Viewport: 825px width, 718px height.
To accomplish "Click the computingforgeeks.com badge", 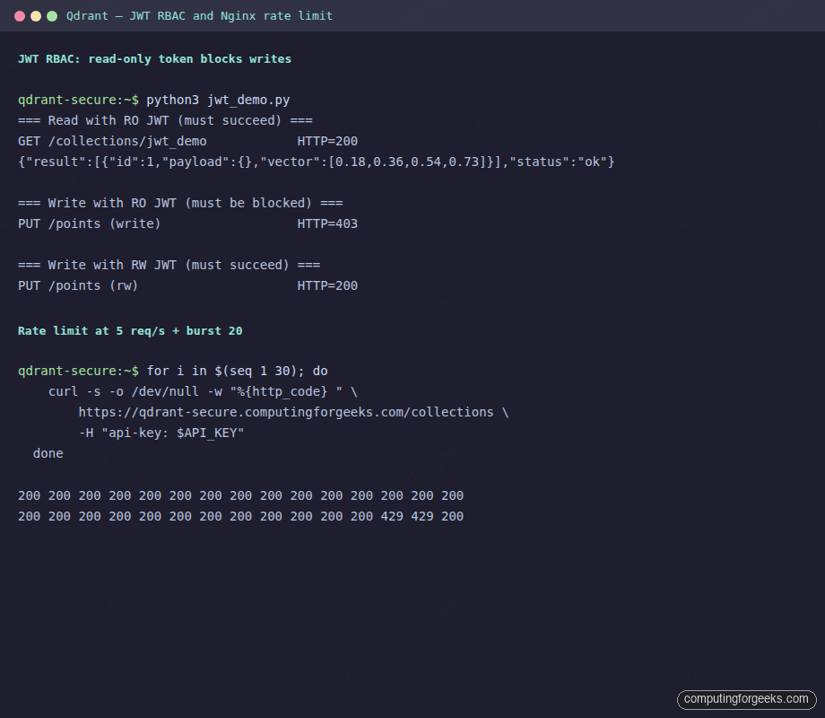I will point(746,699).
